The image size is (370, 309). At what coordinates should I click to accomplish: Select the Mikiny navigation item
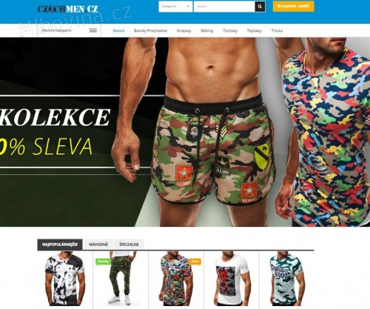pyautogui.click(x=207, y=30)
